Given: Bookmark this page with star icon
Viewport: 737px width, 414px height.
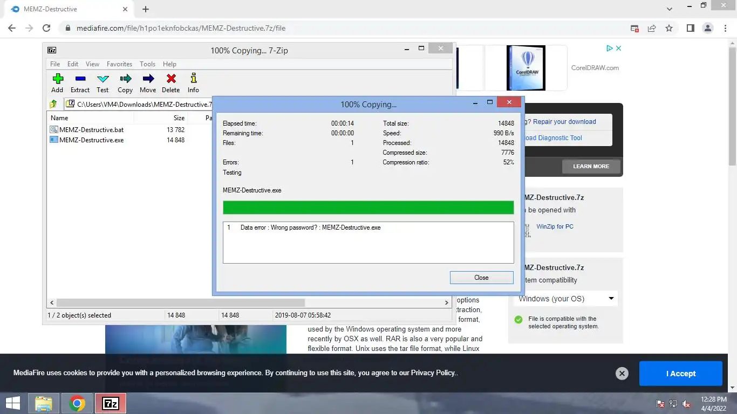Looking at the screenshot, I should [669, 28].
